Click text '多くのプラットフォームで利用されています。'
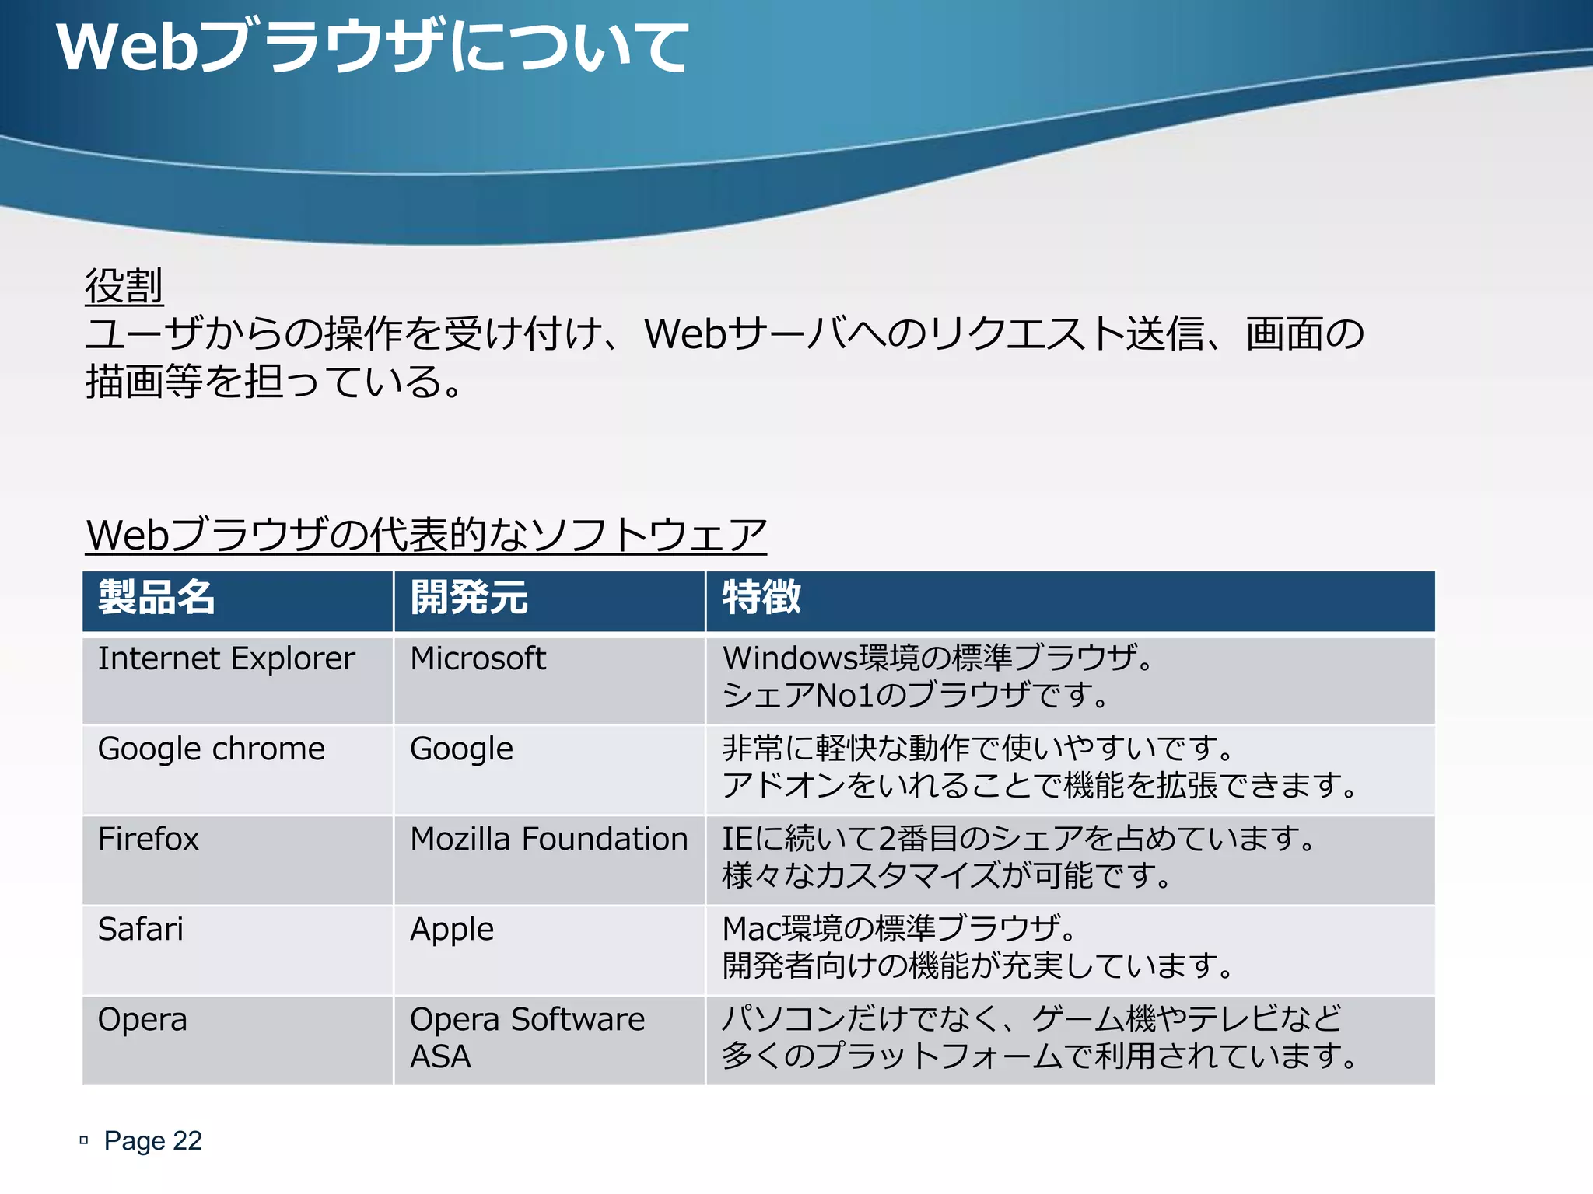 tap(1040, 1056)
